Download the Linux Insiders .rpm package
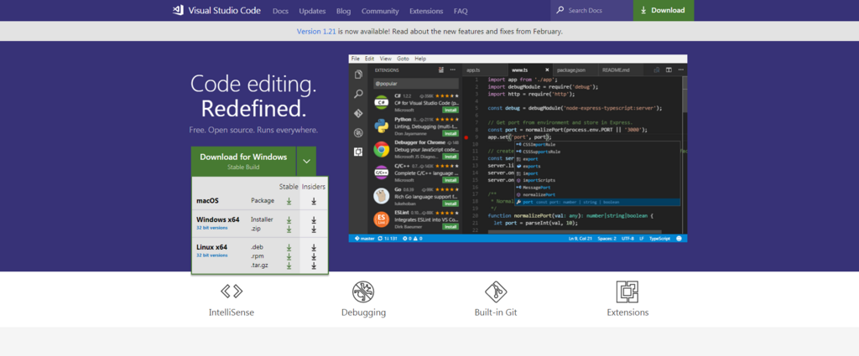 [x=314, y=256]
